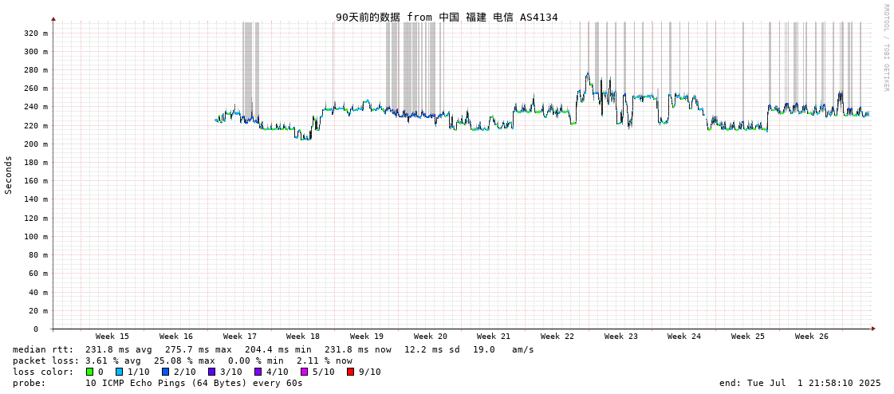The height and width of the screenshot is (394, 894).
Task: Click the red 9/10 loss swatch
Action: [x=351, y=372]
